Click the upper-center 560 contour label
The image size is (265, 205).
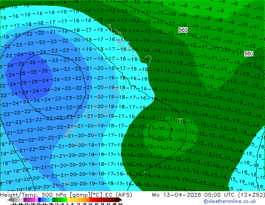[x=183, y=30]
